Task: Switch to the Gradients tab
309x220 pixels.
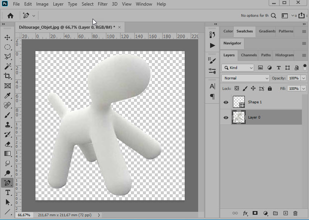Action: (267, 31)
